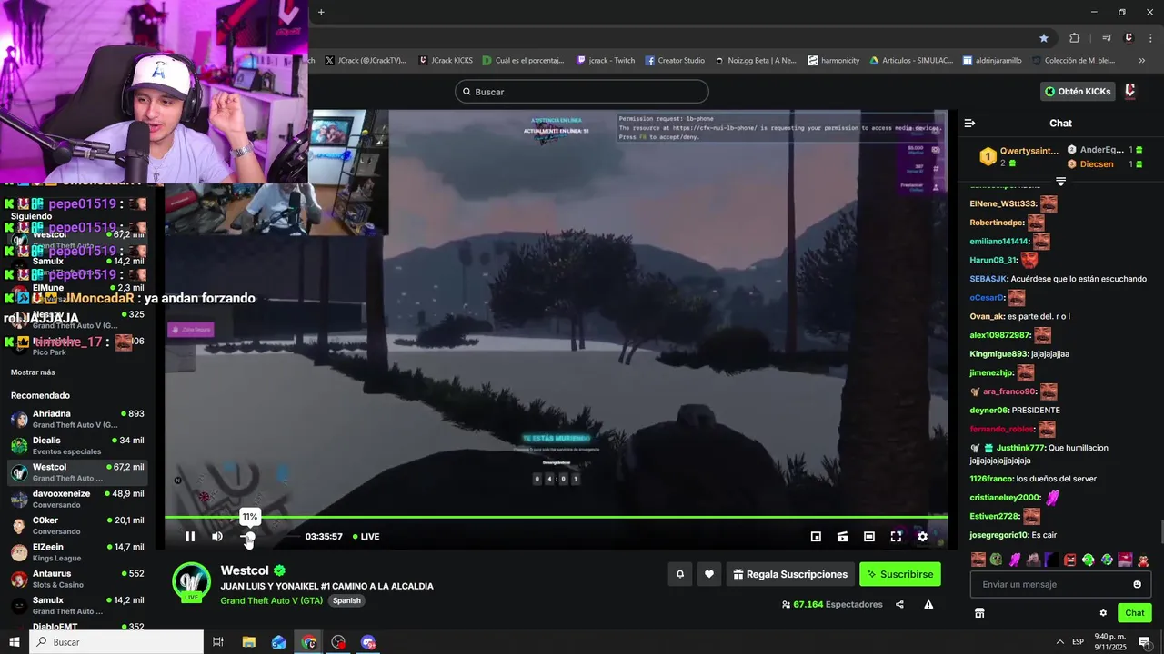Open JCrack KICKS bookmark

tap(447, 61)
